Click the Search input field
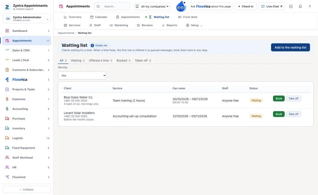The width and height of the screenshot is (318, 195). tap(112, 7)
